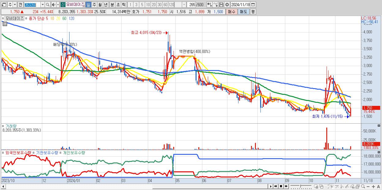
Task: Select the 3 interval button
Action: tap(136, 5)
